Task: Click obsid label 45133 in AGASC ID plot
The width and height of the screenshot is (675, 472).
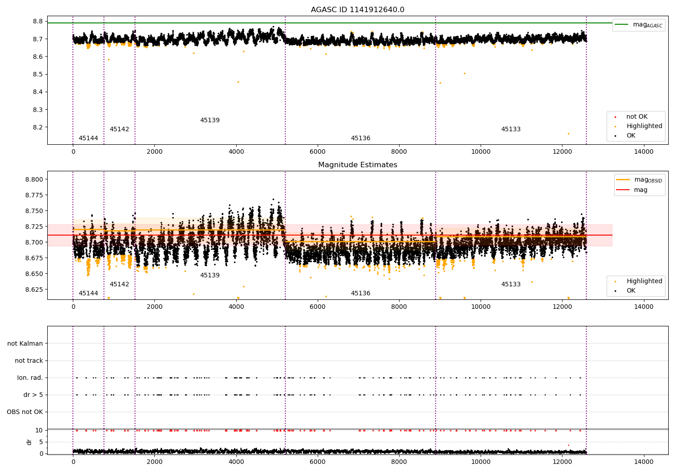Action: pos(511,129)
